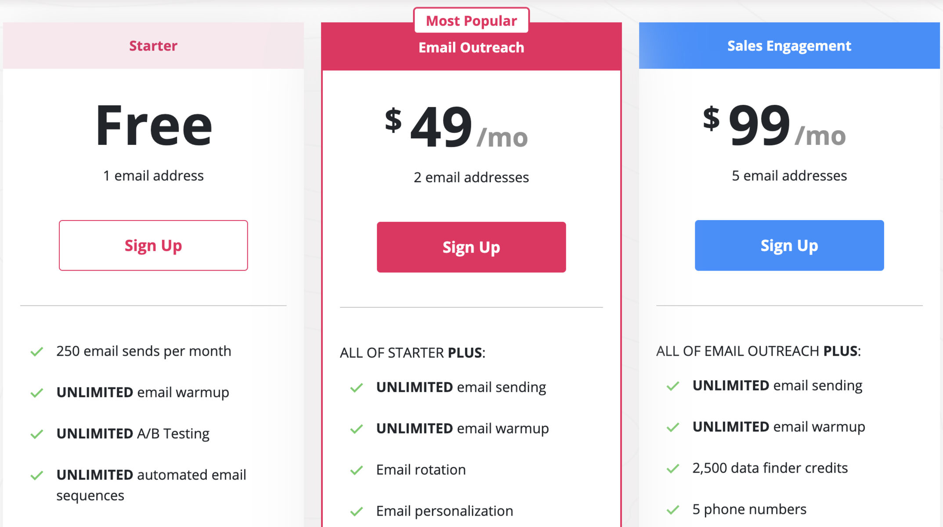This screenshot has height=527, width=943.
Task: Click the Starter plan Sign Up button
Action: pos(153,245)
